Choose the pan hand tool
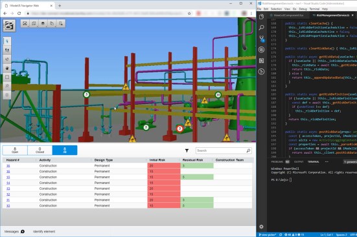The image size is (357, 237). pos(7,68)
